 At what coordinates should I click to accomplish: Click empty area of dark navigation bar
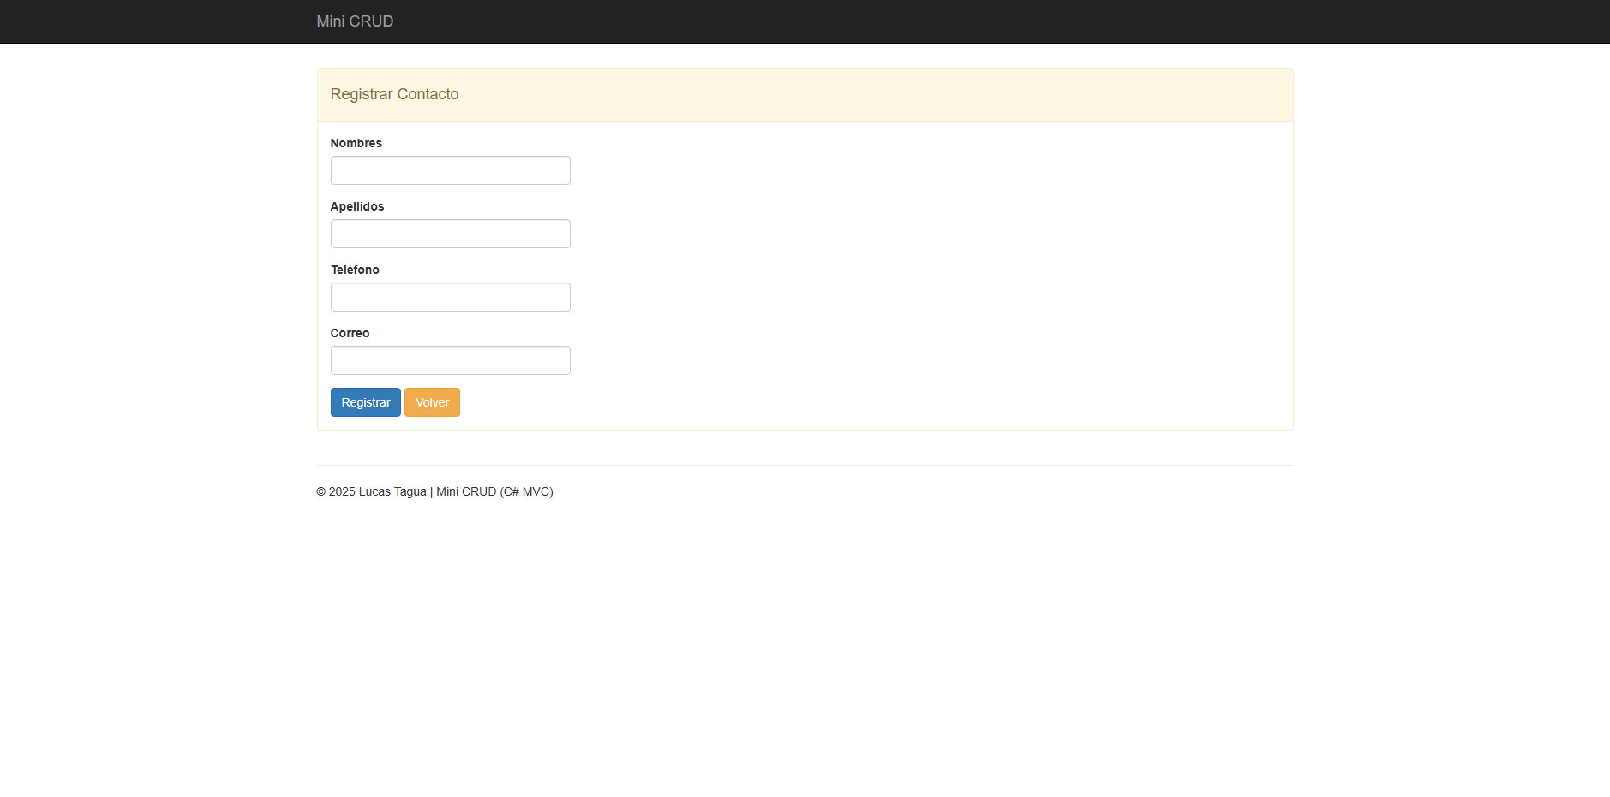tap(943, 21)
